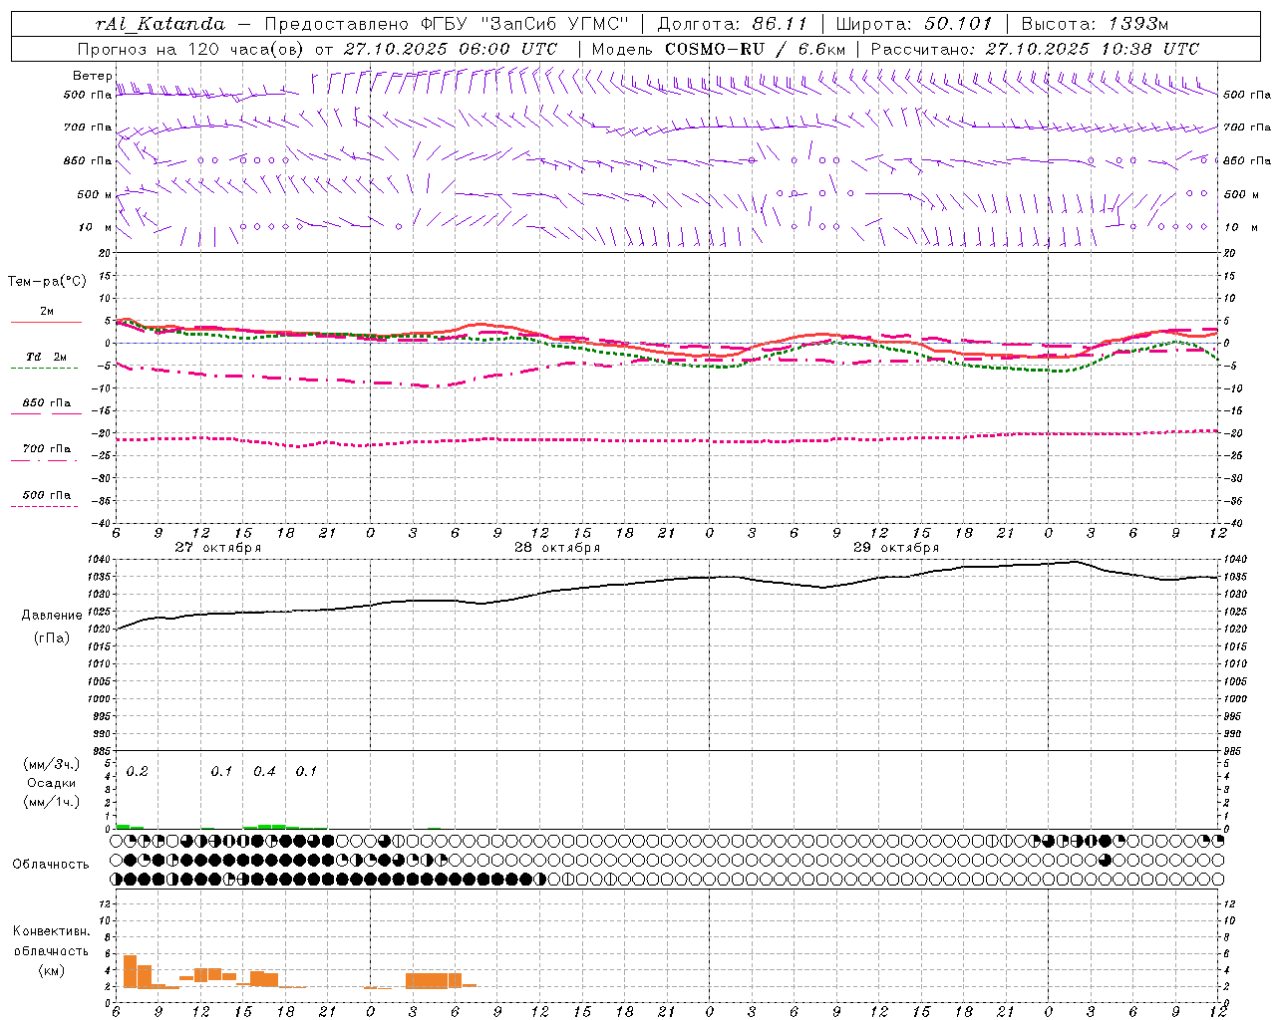The height and width of the screenshot is (1020, 1276).
Task: Click the right-side 500 м wind label
Action: tap(1240, 194)
